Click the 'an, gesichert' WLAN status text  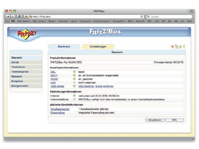pos(85,79)
